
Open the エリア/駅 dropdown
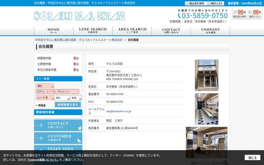pyautogui.click(x=45, y=98)
